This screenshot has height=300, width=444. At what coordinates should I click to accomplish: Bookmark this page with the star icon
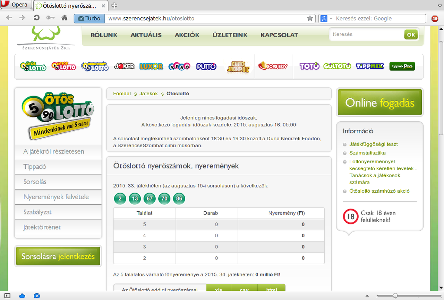point(310,18)
